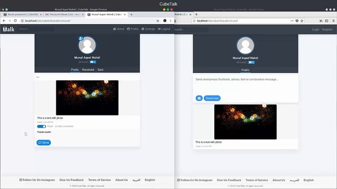This screenshot has height=189, width=337.
Task: Click the profile avatar in the Chrome window
Action: (x=87, y=45)
